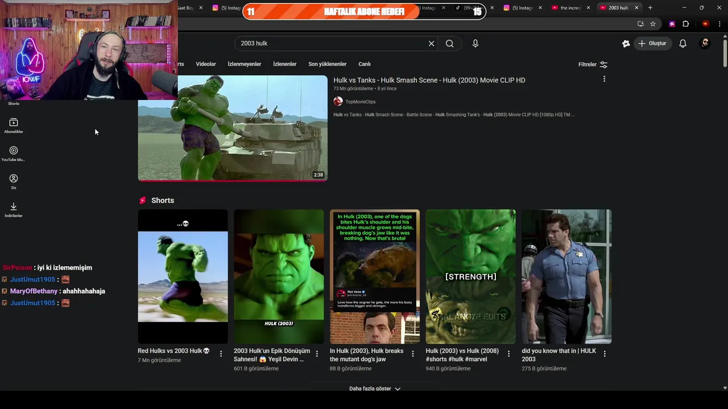The width and height of the screenshot is (728, 409).
Task: Click SirPoison username in chat overlay
Action: coord(17,268)
